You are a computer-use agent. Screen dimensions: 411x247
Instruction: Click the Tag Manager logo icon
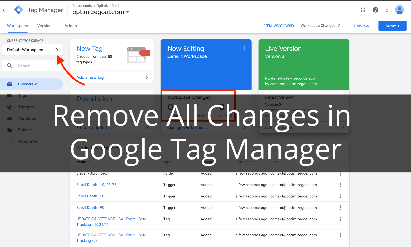pos(18,10)
